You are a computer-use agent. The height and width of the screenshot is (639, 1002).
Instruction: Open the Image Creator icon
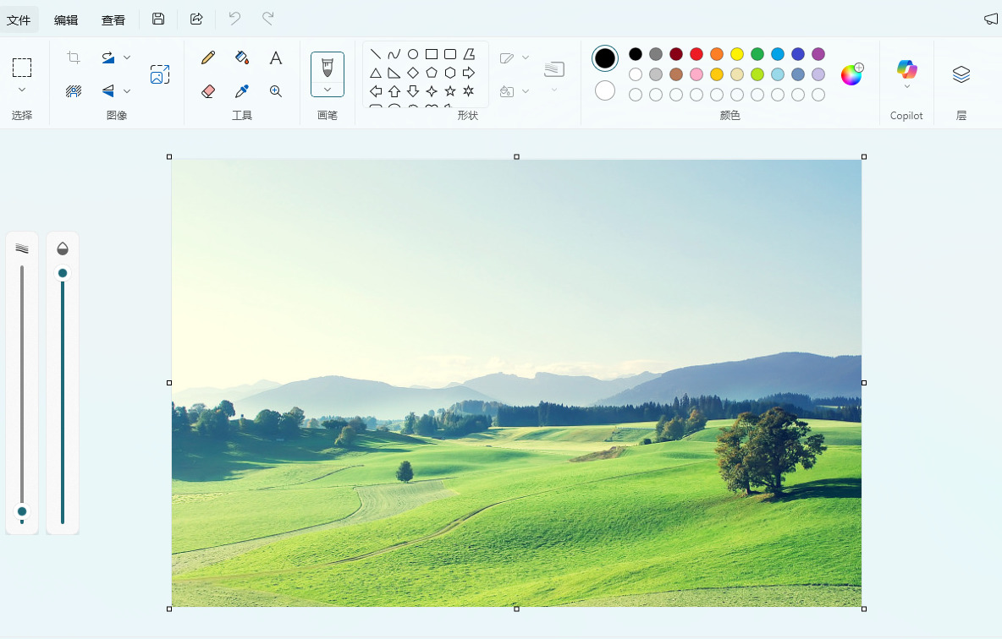[160, 74]
